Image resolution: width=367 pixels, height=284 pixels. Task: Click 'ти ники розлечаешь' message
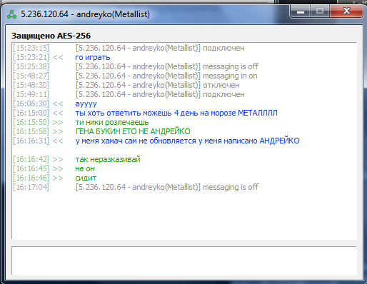112,122
